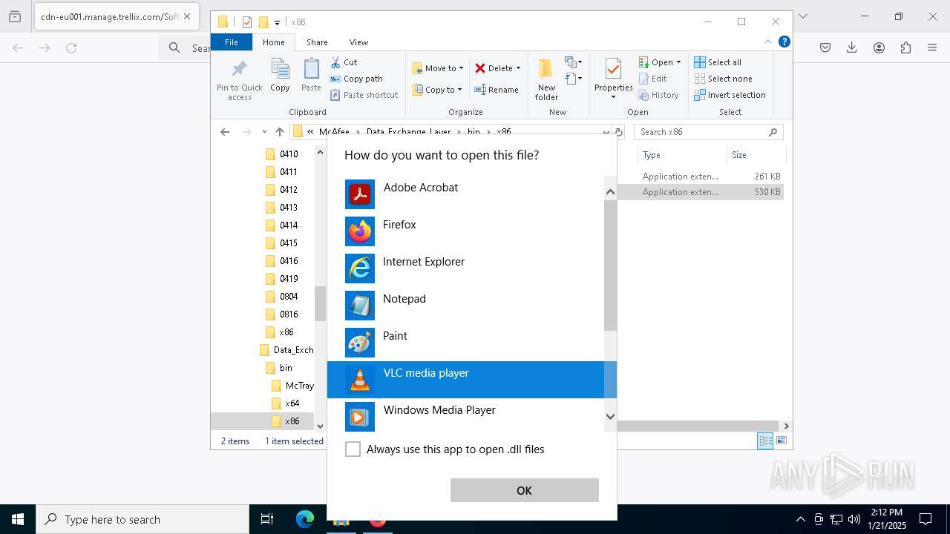This screenshot has height=534, width=950.
Task: Refresh the Explorer address bar
Action: (x=619, y=132)
